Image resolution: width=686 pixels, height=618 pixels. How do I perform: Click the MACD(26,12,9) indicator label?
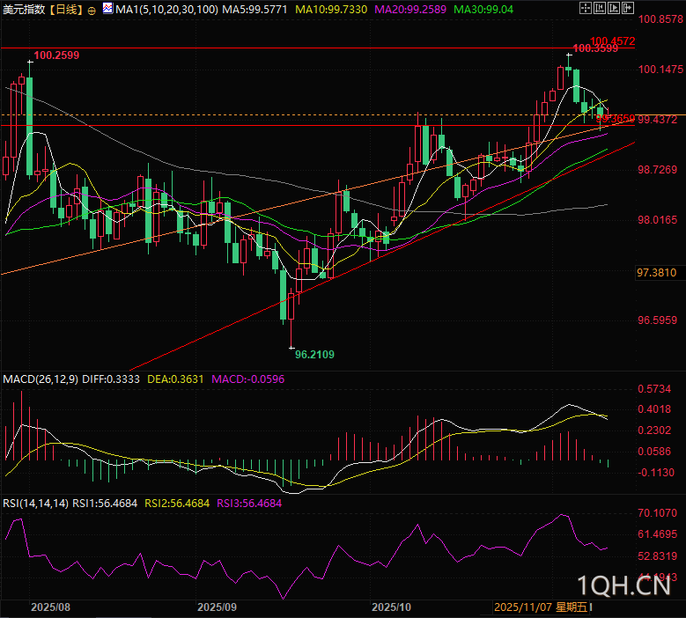(41, 379)
